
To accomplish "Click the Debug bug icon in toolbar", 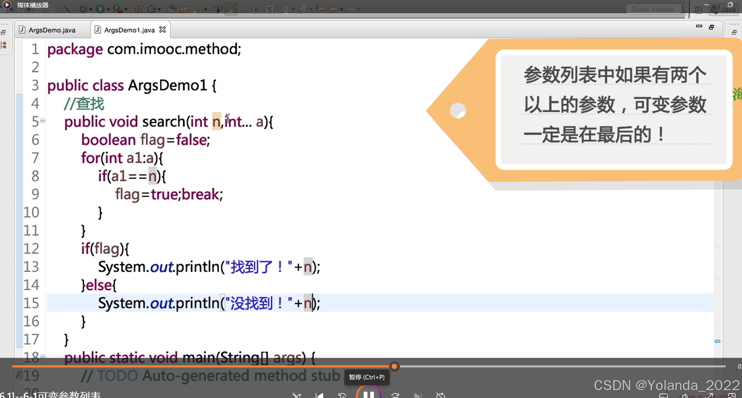I will [x=83, y=9].
